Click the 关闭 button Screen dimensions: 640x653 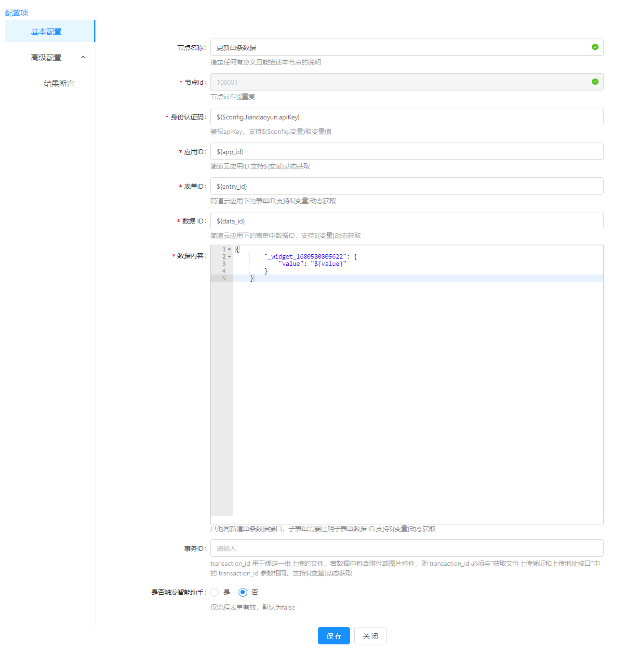click(370, 636)
